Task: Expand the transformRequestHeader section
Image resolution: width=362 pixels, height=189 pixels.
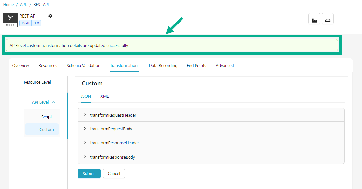Action: [x=85, y=115]
